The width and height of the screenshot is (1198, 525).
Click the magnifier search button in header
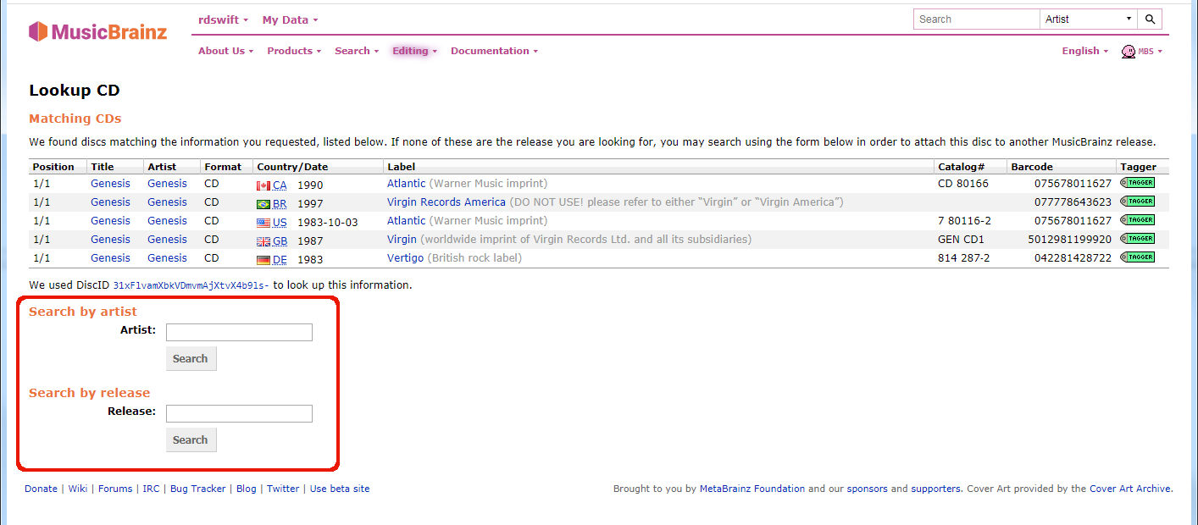pos(1150,19)
